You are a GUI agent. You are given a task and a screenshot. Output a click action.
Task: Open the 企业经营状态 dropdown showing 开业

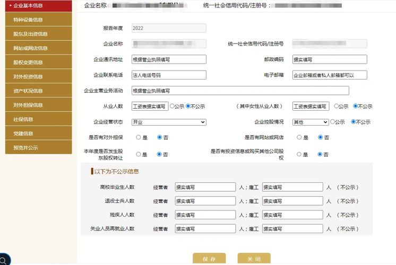coord(169,122)
